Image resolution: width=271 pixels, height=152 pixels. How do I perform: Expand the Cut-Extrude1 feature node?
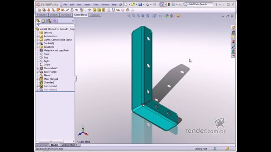[x=38, y=86]
